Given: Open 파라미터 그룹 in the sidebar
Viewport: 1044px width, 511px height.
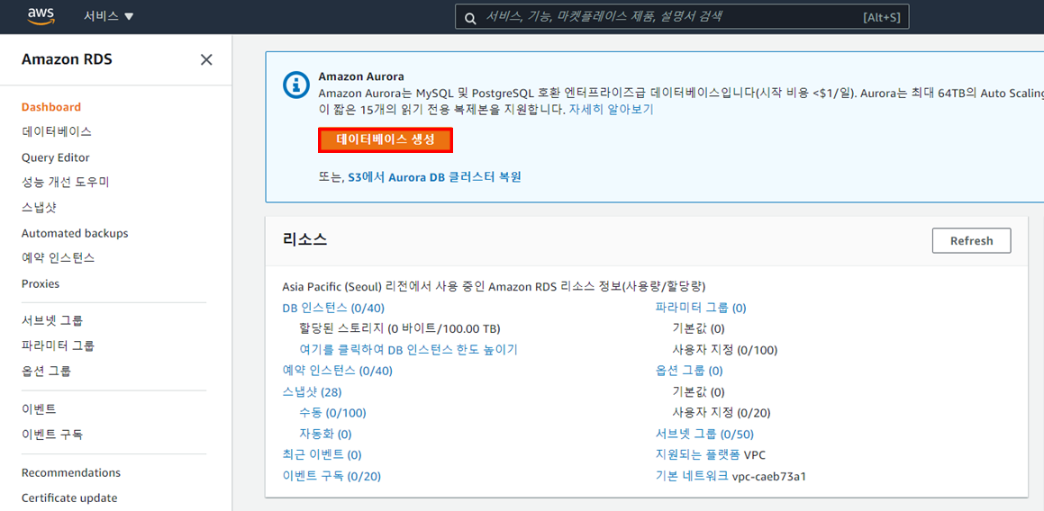Looking at the screenshot, I should [x=58, y=346].
